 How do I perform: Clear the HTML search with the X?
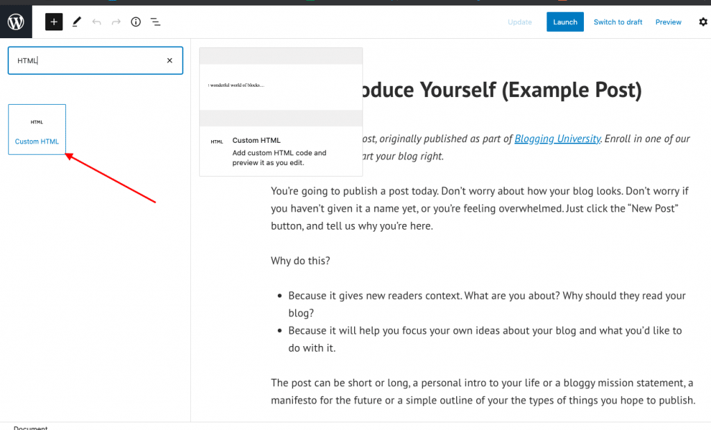click(x=169, y=60)
